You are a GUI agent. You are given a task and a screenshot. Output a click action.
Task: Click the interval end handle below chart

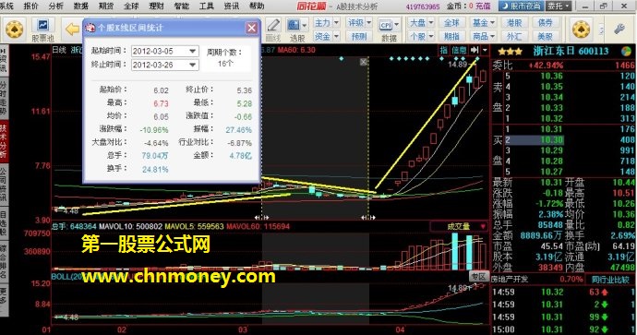tap(368, 218)
